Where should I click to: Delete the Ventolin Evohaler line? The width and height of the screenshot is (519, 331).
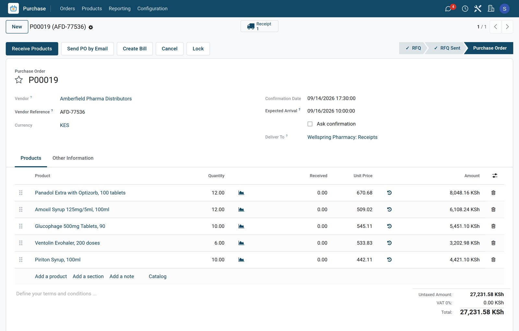point(493,243)
